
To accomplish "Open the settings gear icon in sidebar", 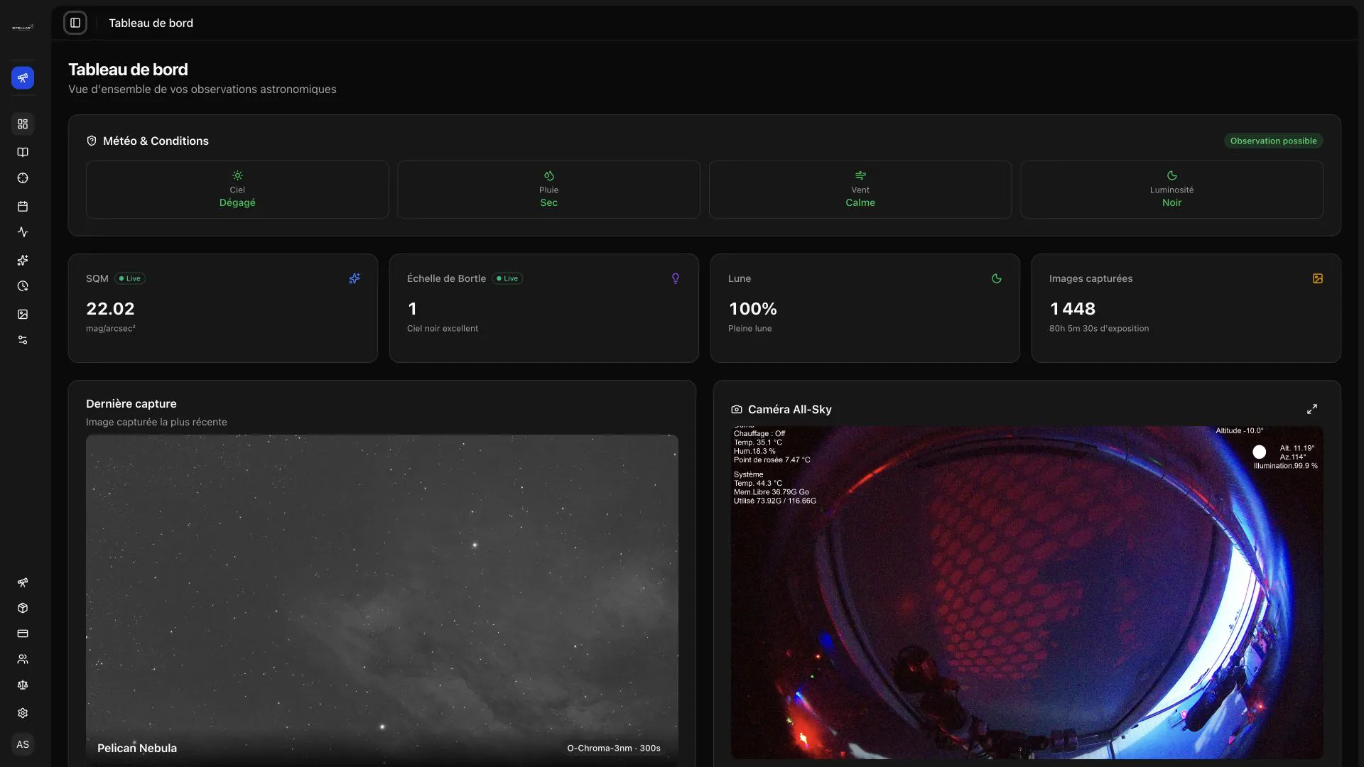I will pyautogui.click(x=23, y=713).
